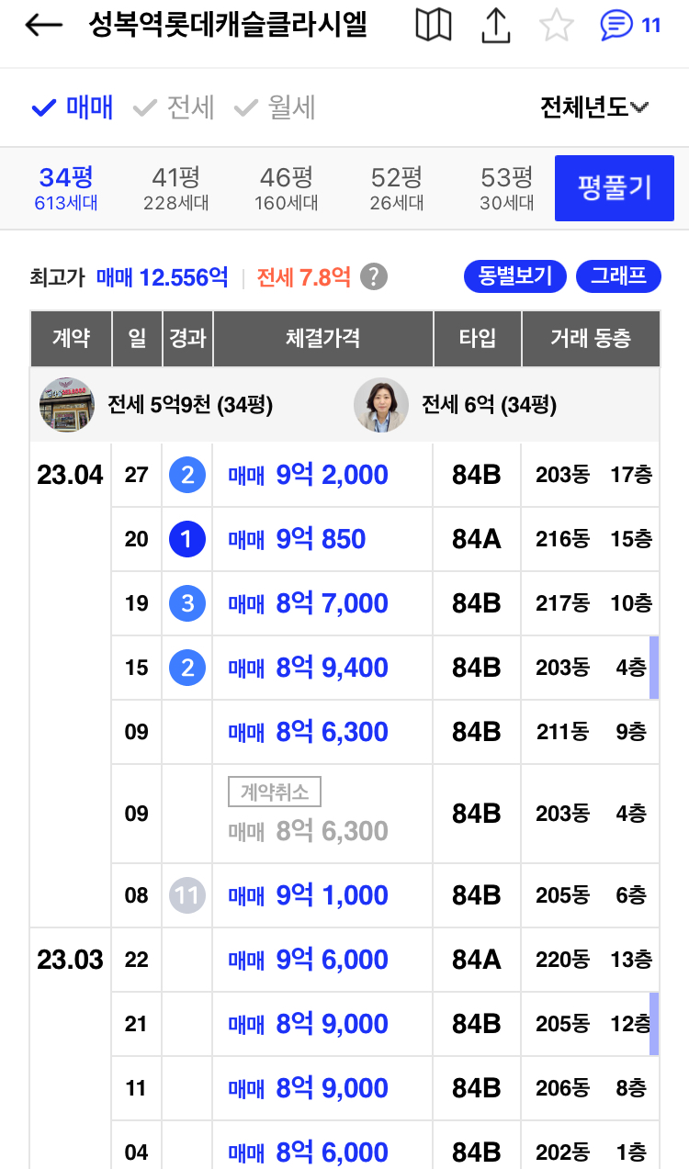The image size is (689, 1169).
Task: Open the realtor storefront thumbnail
Action: [x=67, y=405]
